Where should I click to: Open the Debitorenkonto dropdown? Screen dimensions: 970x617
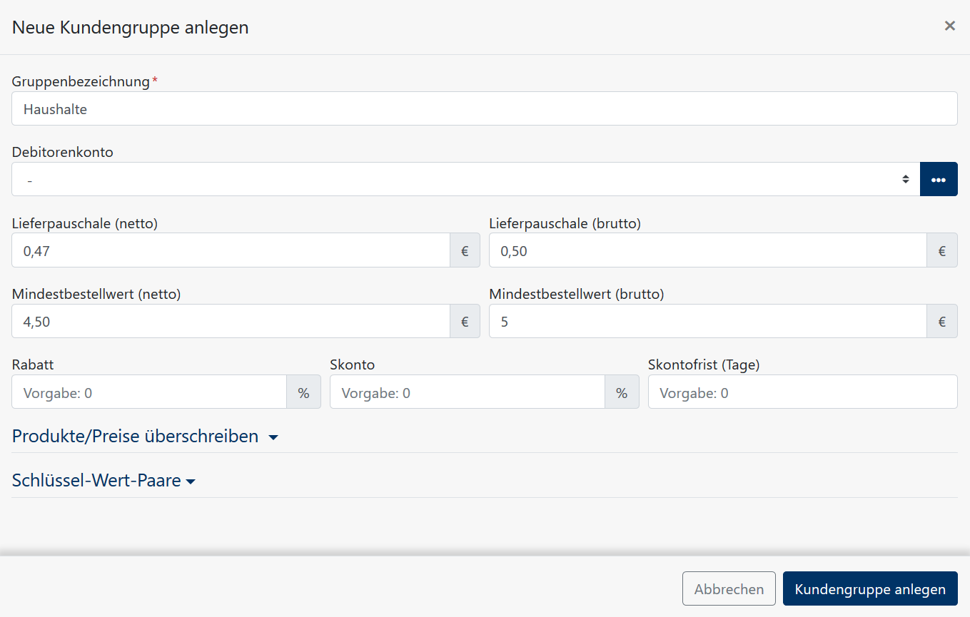466,179
